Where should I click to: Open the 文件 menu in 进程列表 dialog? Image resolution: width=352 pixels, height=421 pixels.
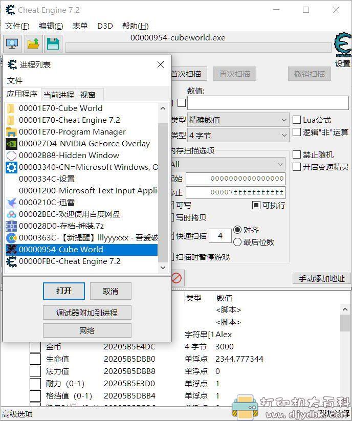15,80
